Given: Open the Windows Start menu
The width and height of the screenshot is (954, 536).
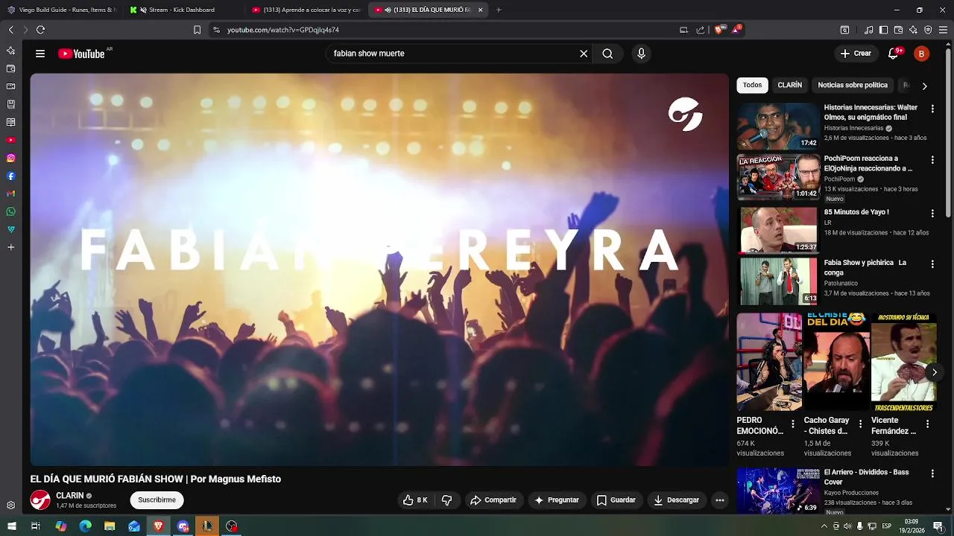Looking at the screenshot, I should coord(10,526).
